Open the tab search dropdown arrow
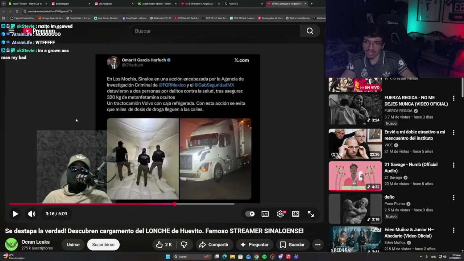The height and width of the screenshot is (261, 464). coord(4,4)
